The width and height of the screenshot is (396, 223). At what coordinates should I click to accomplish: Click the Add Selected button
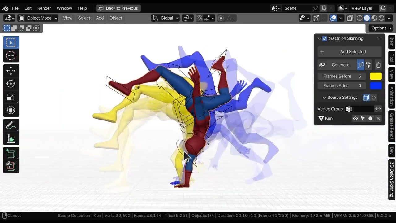350,52
